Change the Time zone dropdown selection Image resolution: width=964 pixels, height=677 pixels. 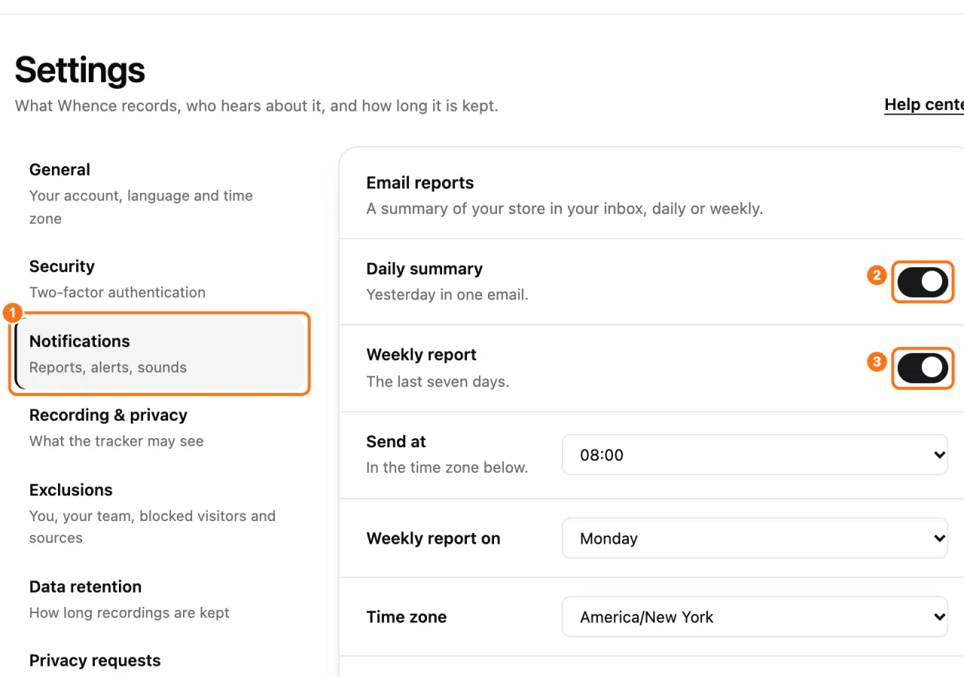click(755, 617)
